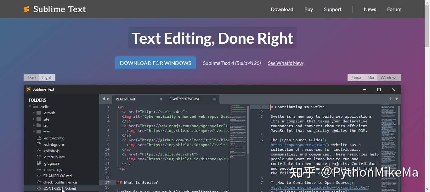Click the .mocharc.js script file icon
Viewport: 430px width, 192px height.
click(x=39, y=169)
